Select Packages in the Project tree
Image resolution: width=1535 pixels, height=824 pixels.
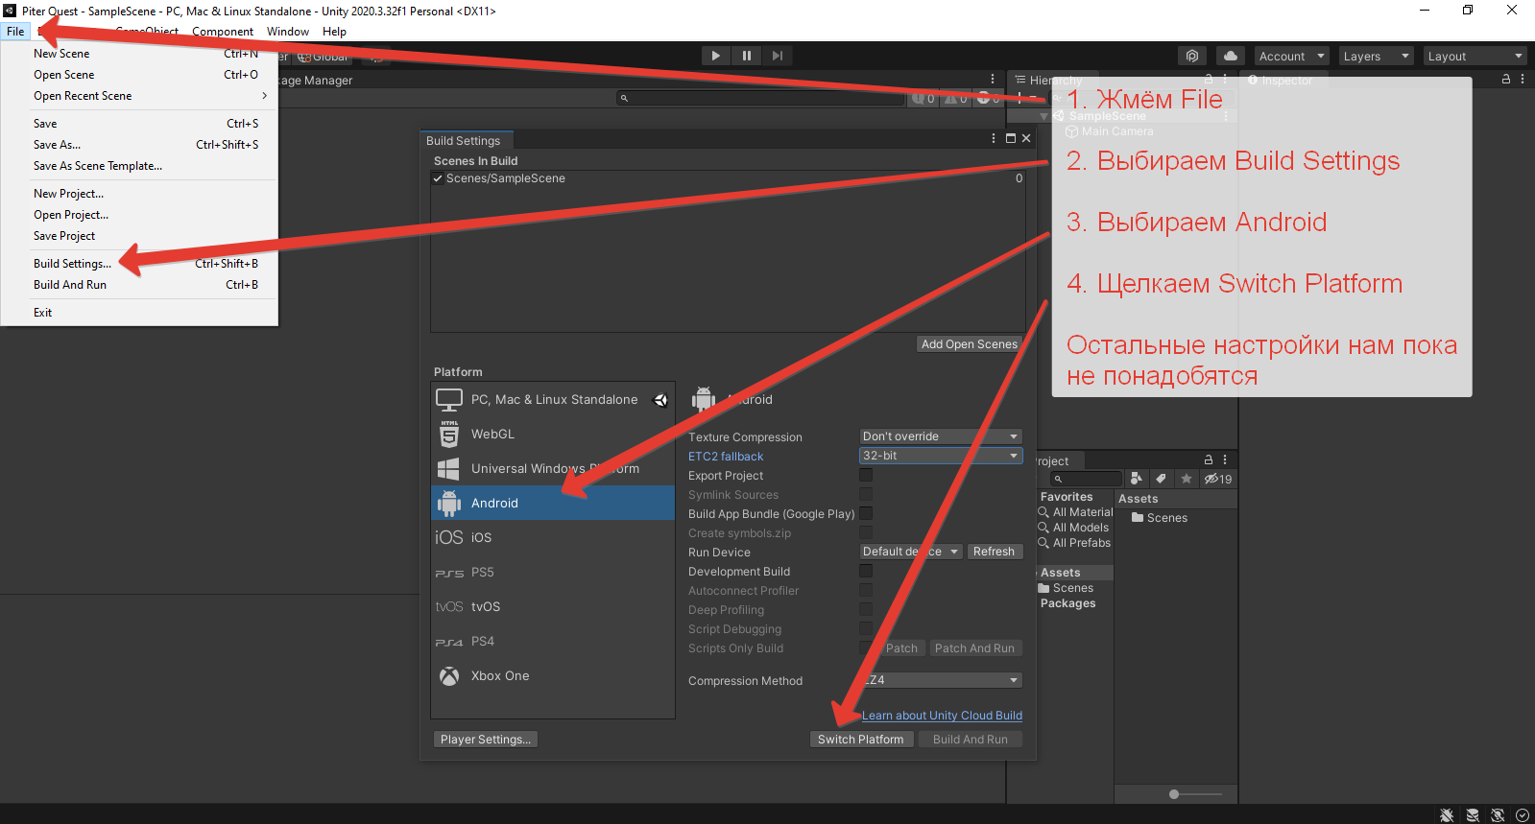coord(1067,603)
